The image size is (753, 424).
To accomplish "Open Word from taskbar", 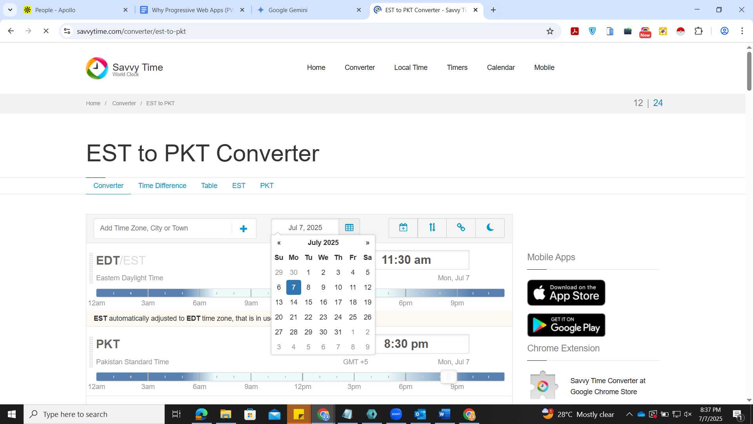I will (444, 414).
